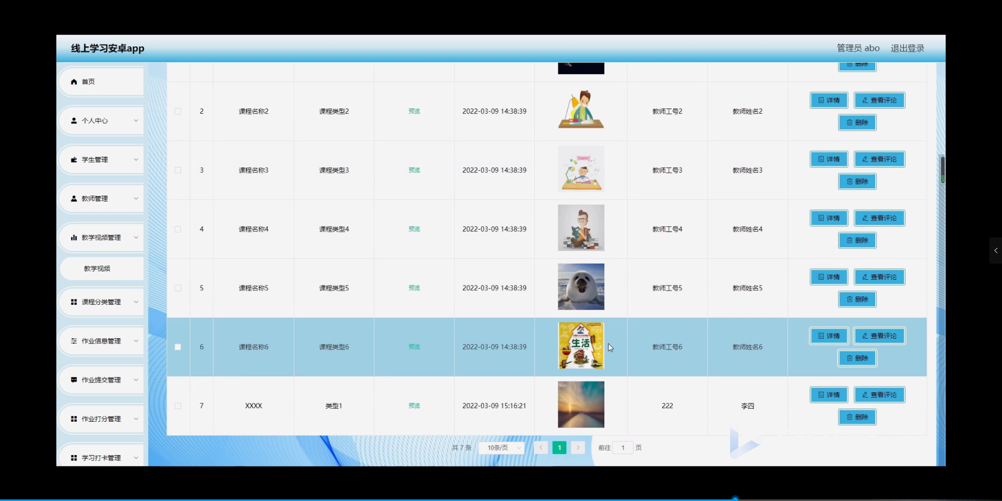The height and width of the screenshot is (501, 1002).
Task: Click the grid icon beside 课程分类管理
Action: (x=74, y=302)
